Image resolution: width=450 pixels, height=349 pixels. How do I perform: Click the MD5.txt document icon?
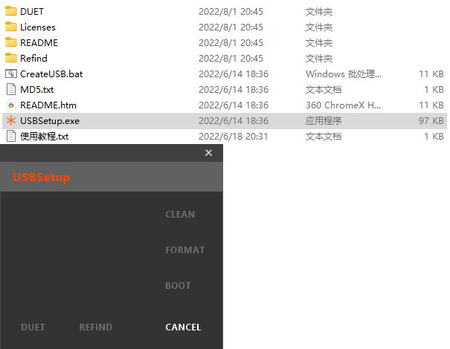pos(11,89)
